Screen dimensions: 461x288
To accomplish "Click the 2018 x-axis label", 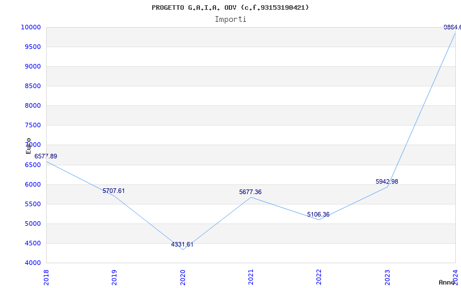I will point(46,277).
